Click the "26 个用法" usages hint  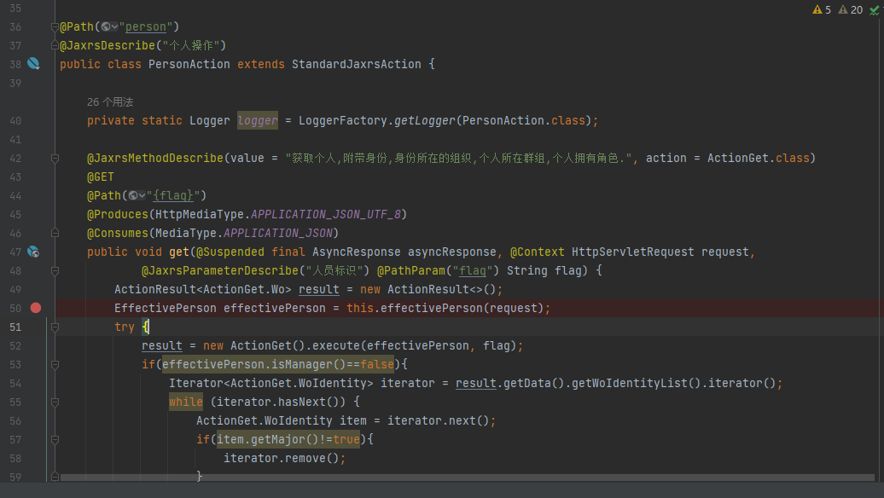point(110,101)
